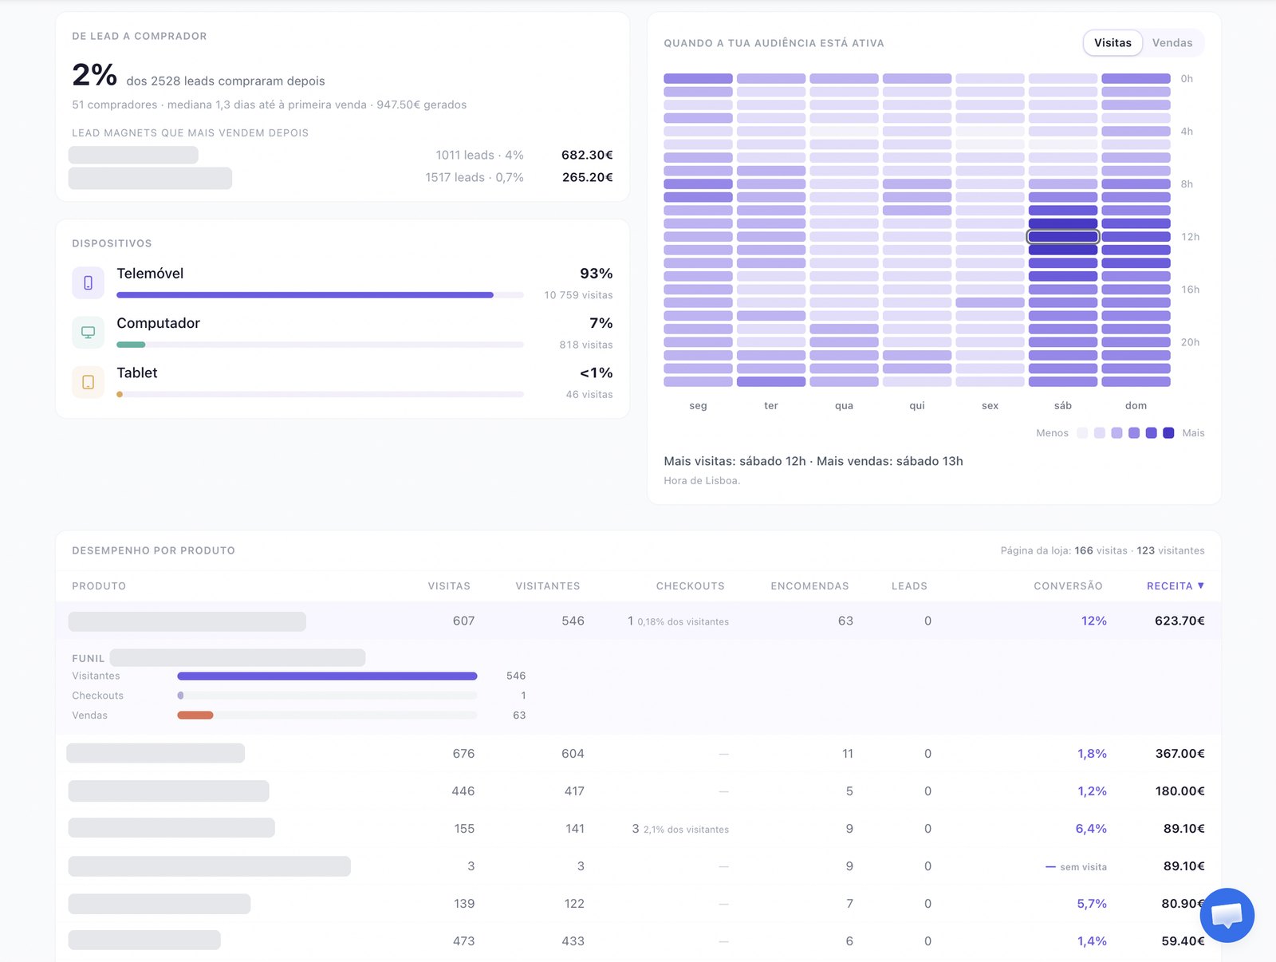Click the Tablet device icon
This screenshot has height=962, width=1276.
click(x=88, y=382)
